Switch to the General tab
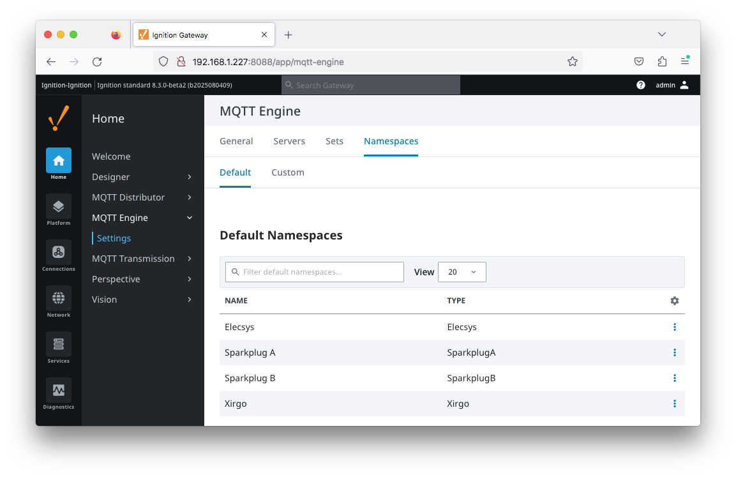Image resolution: width=736 pixels, height=477 pixels. 236,141
